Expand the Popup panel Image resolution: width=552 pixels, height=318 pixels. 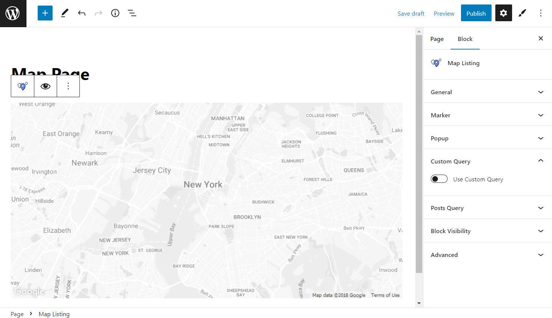(x=487, y=138)
